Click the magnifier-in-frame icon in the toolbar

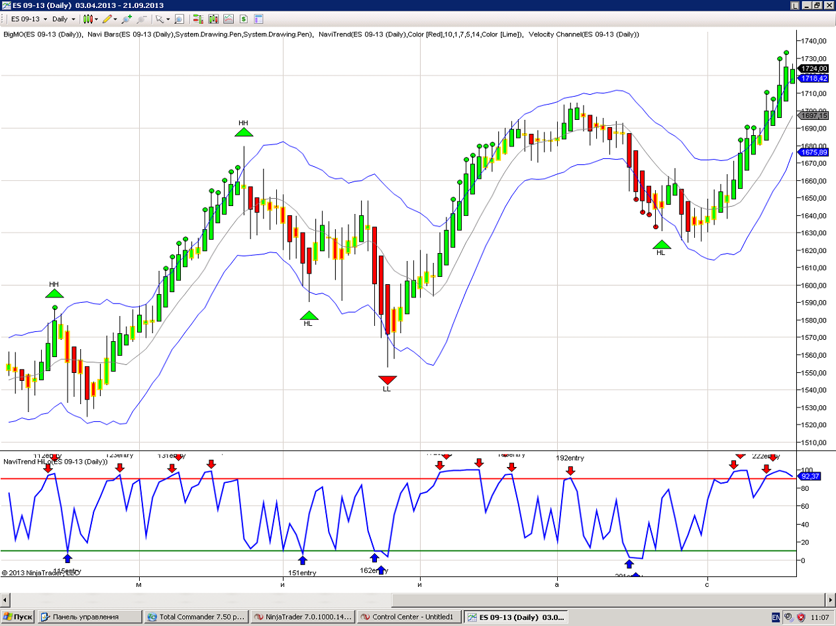(x=179, y=19)
